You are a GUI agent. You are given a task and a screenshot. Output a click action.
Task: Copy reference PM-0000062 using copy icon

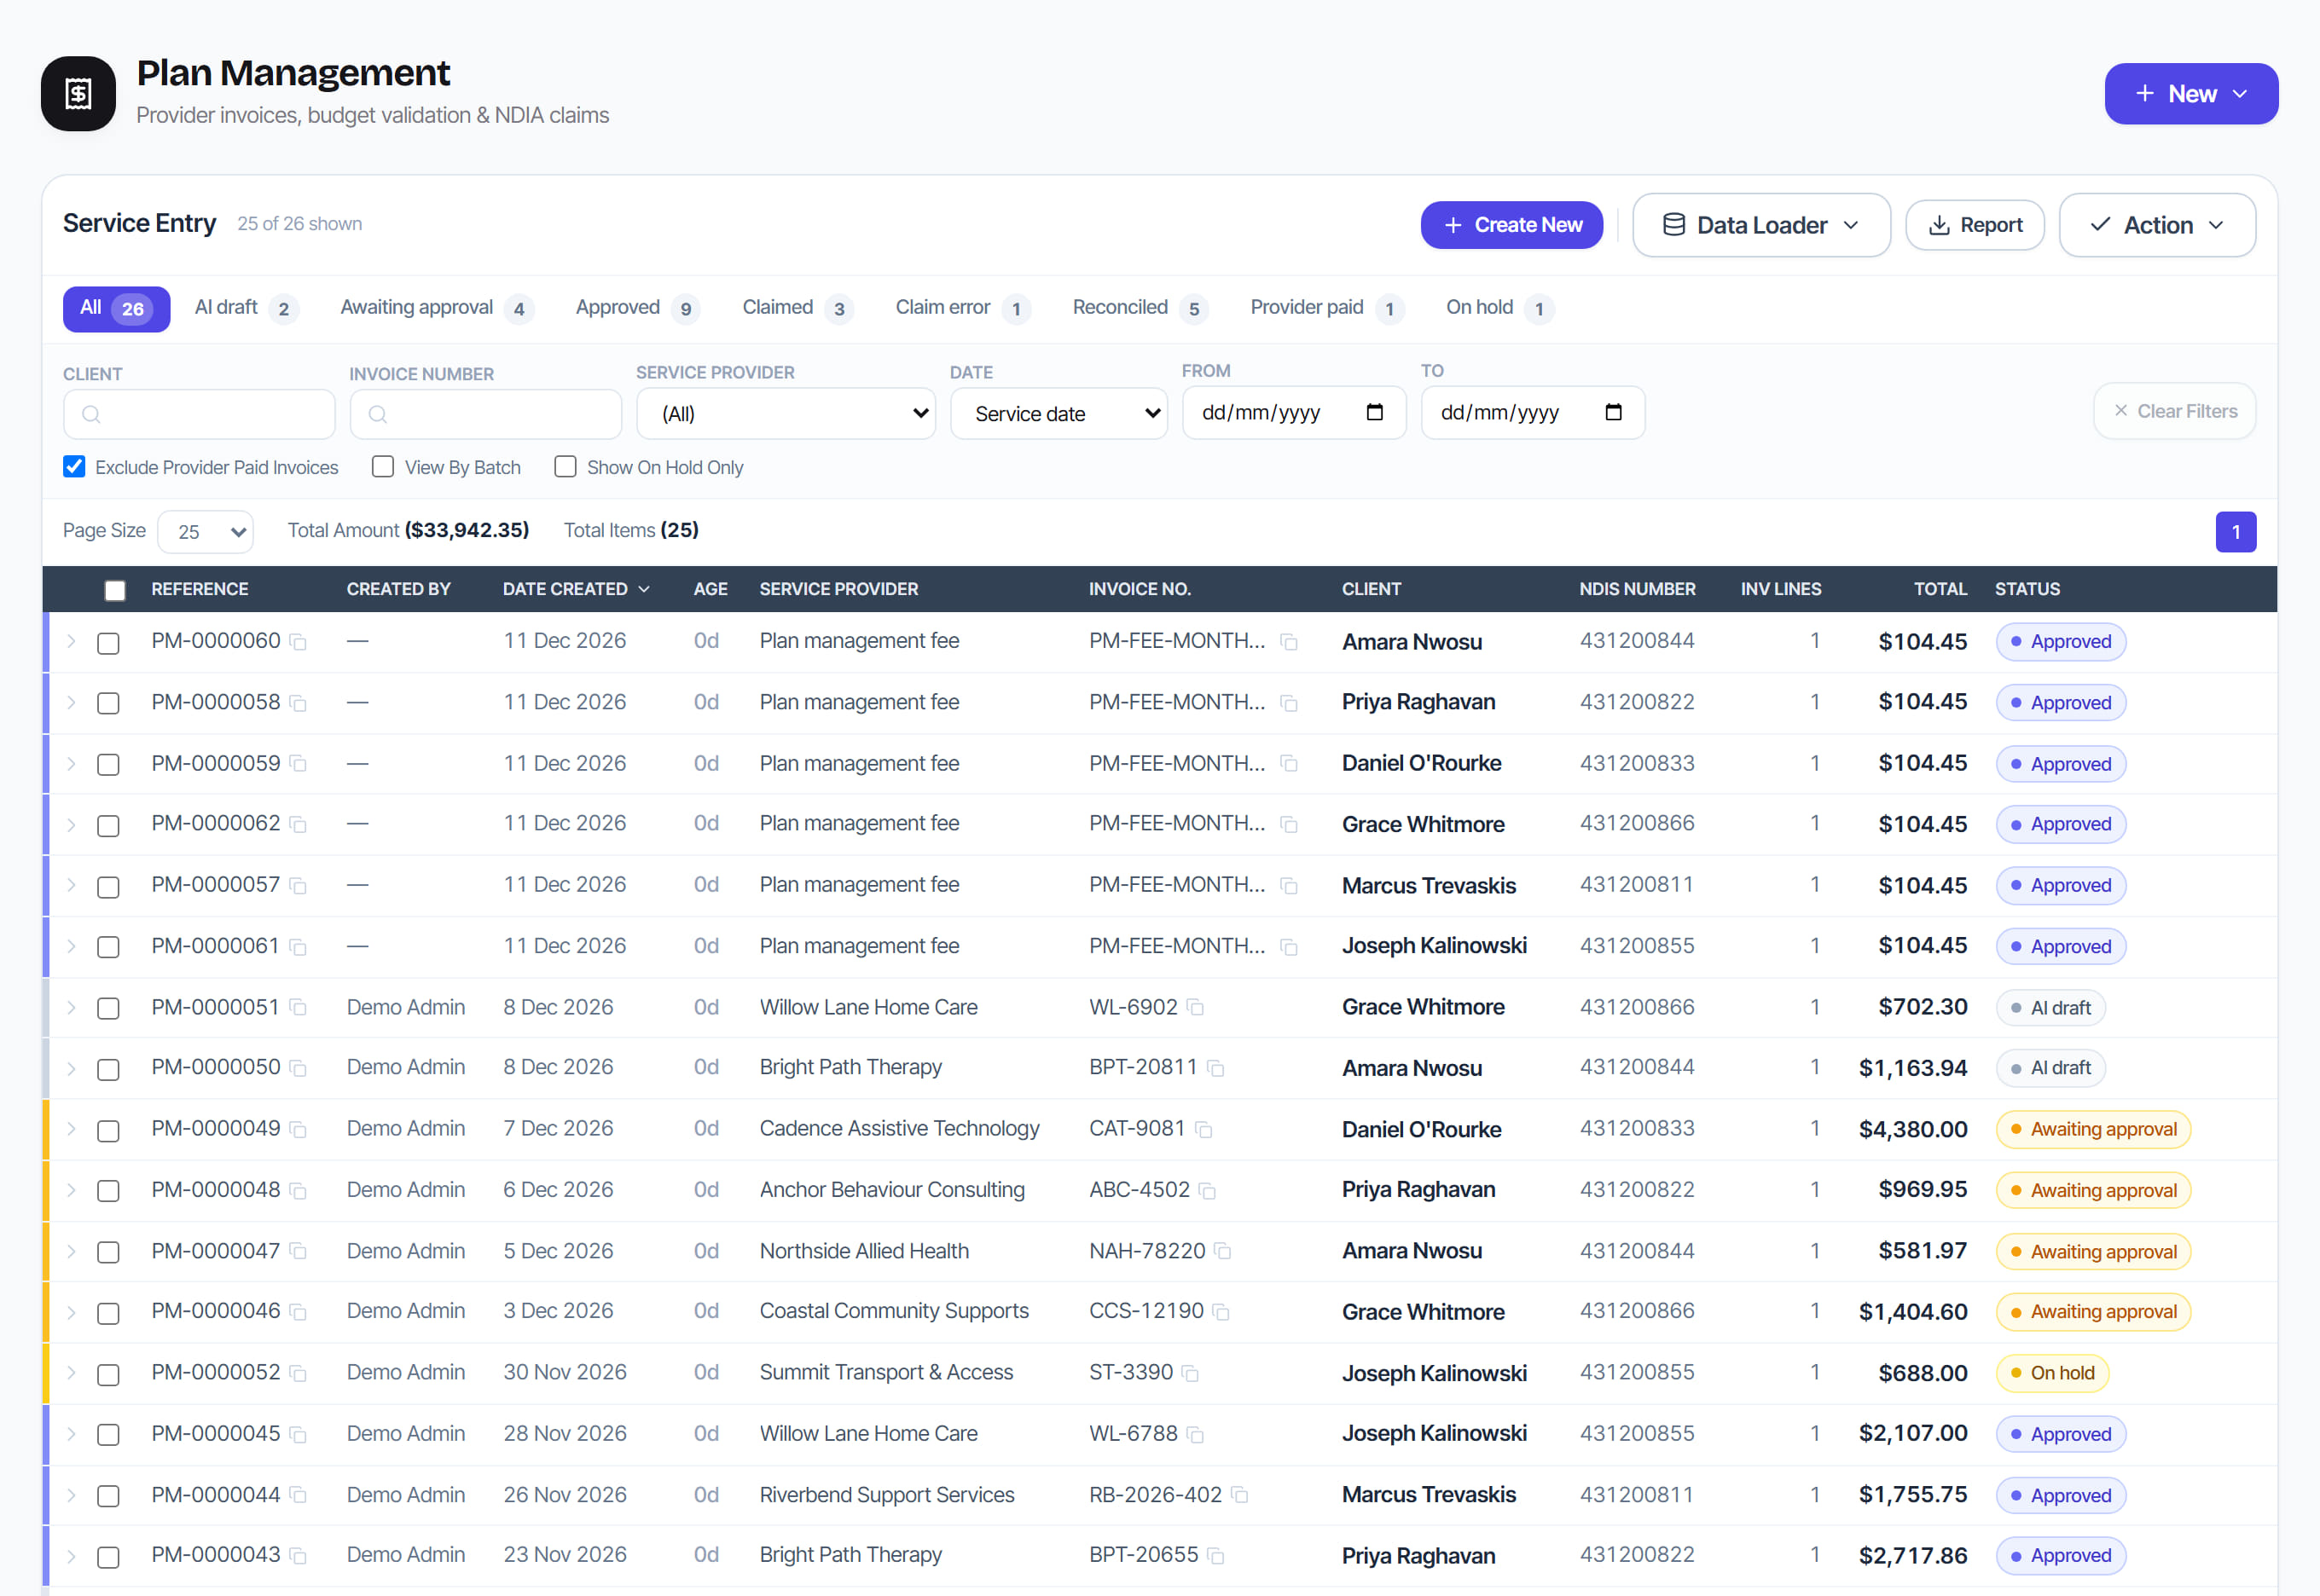point(297,824)
